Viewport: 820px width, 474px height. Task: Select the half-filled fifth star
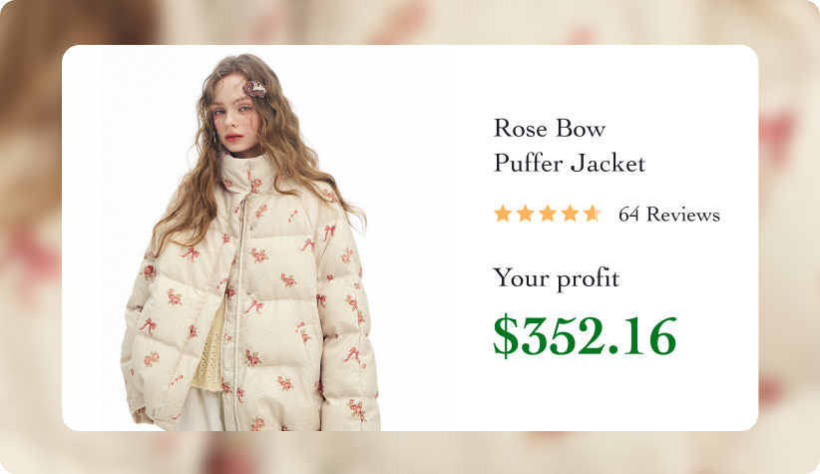click(x=593, y=214)
